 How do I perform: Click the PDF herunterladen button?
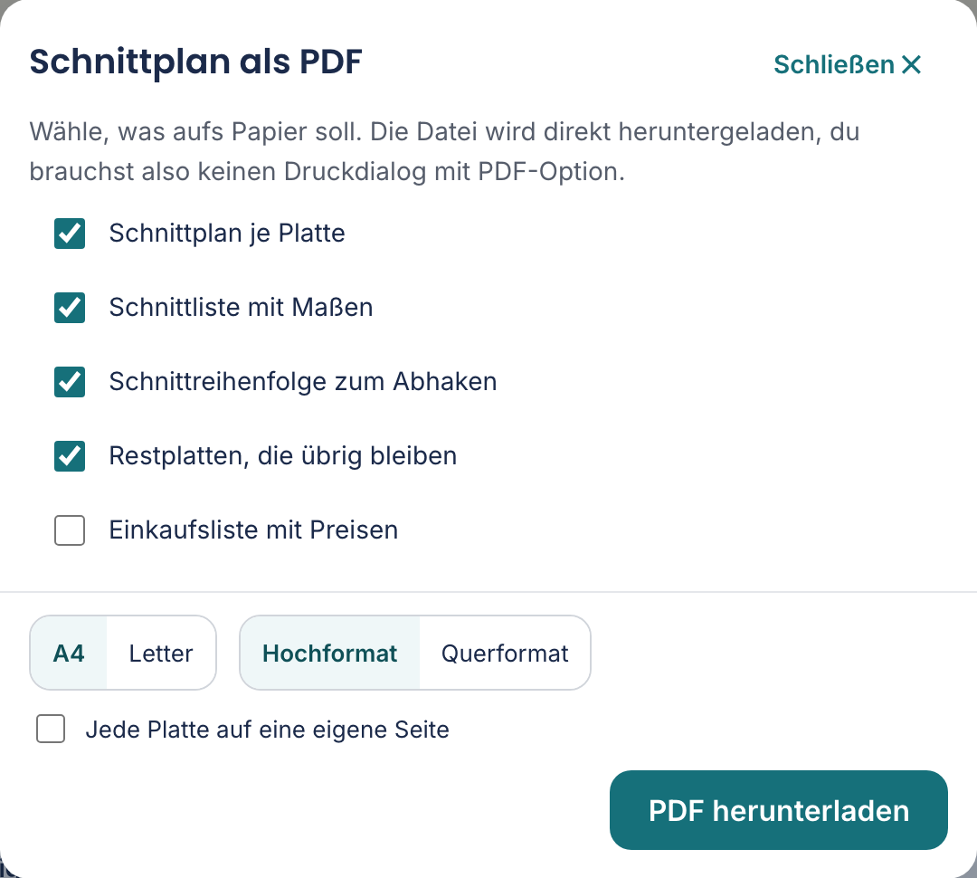point(779,810)
